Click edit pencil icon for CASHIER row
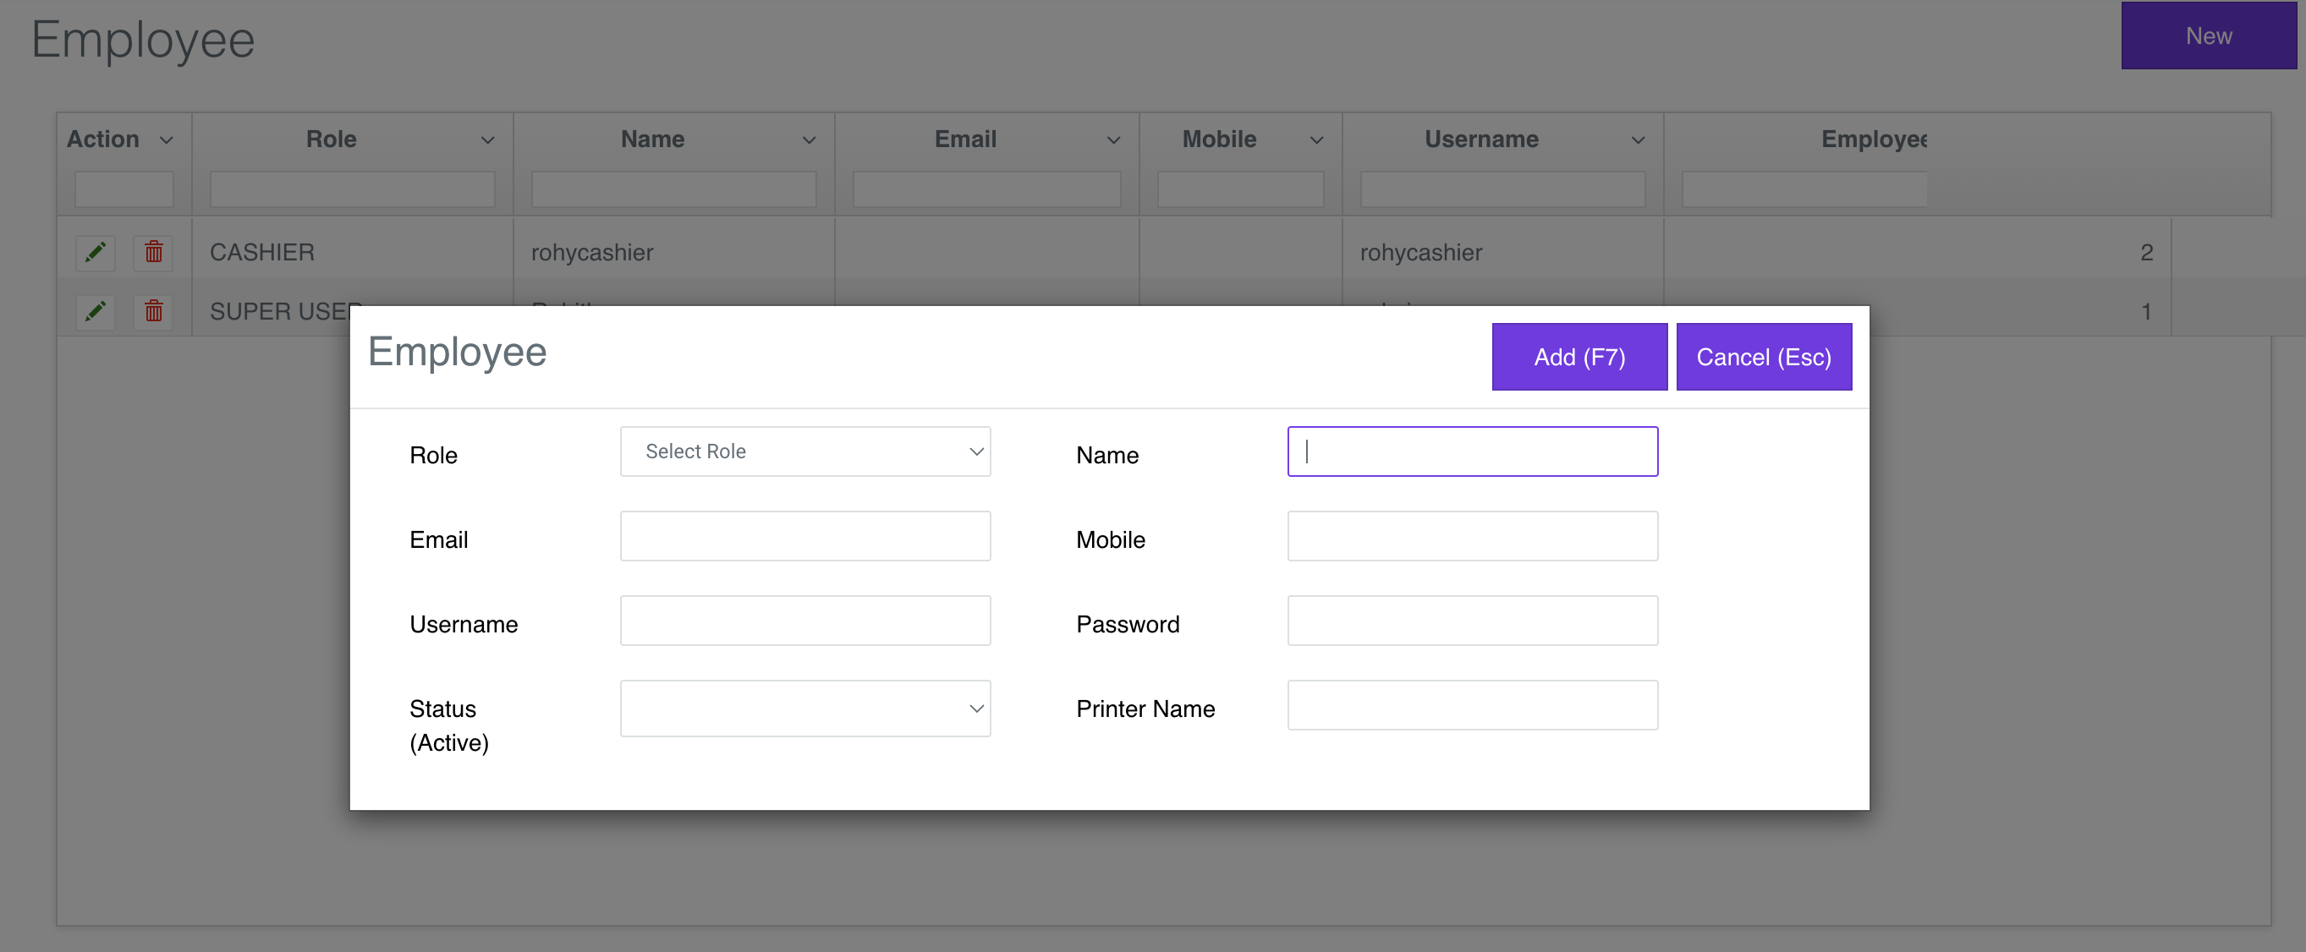Viewport: 2306px width, 952px height. click(96, 252)
